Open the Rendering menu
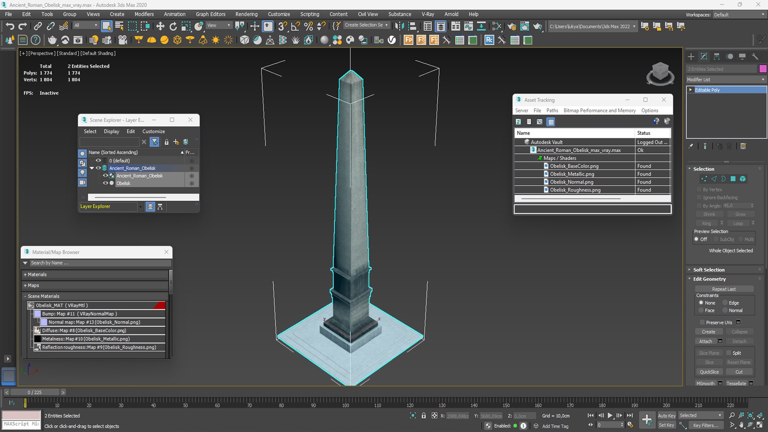The image size is (768, 432). (246, 14)
